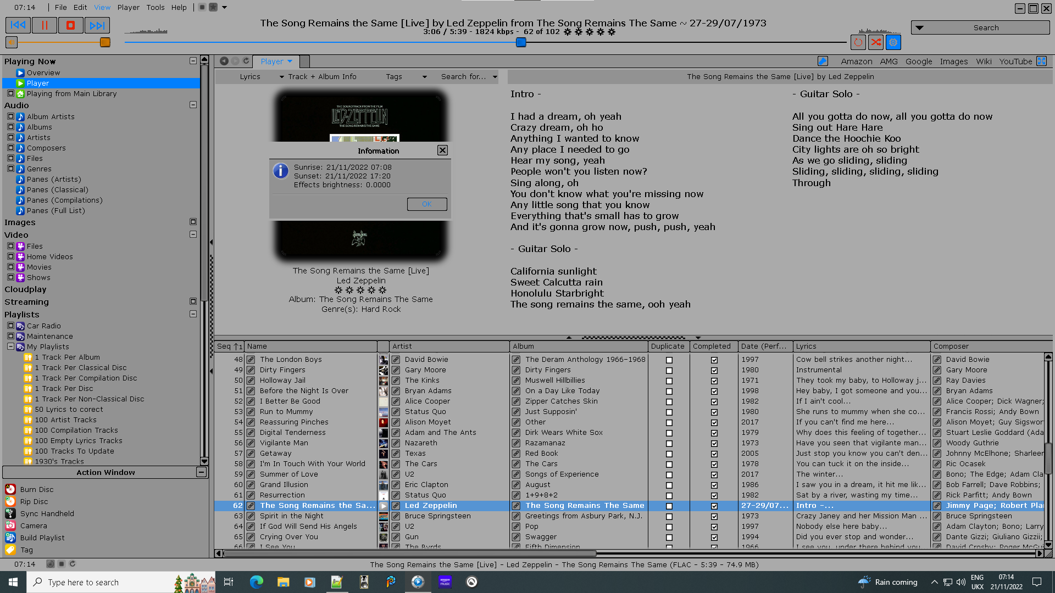Click the volume speaker icon
The image size is (1055, 593).
click(x=12, y=42)
